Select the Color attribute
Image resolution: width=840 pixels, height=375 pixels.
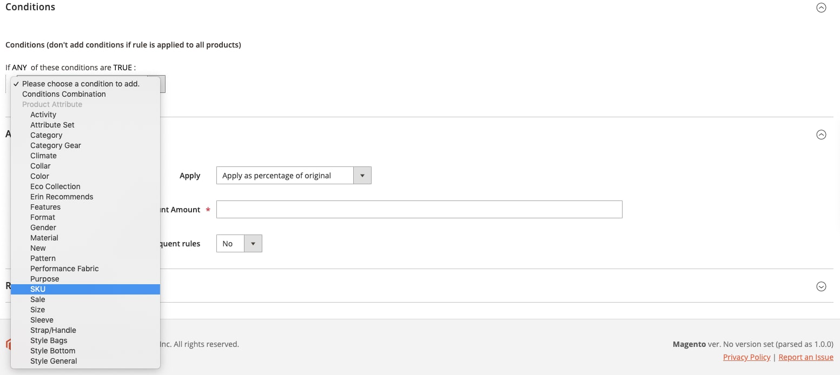click(85, 176)
